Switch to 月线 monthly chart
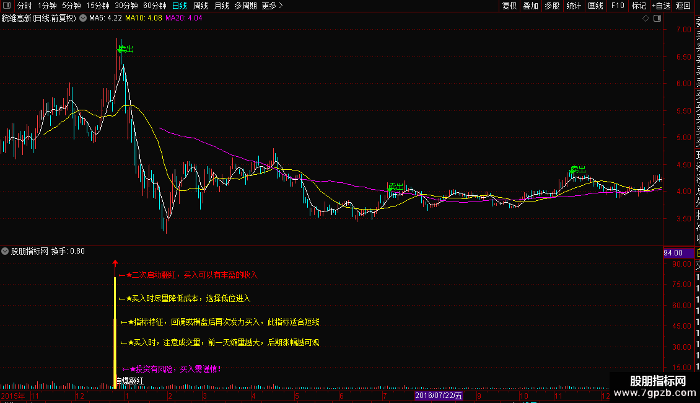The width and height of the screenshot is (700, 403). click(221, 6)
